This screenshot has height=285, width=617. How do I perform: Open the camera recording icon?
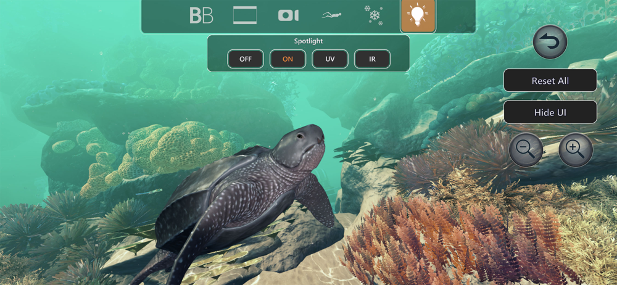coord(288,15)
